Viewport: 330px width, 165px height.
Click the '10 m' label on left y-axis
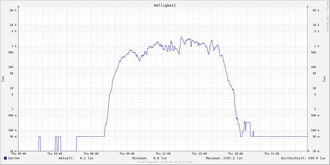[x=13, y=151]
